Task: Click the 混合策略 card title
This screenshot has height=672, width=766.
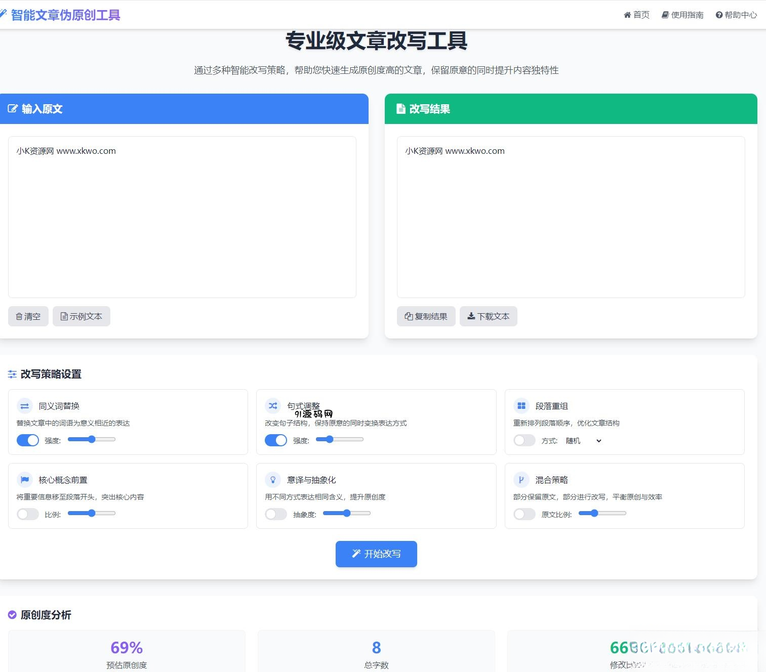Action: 552,480
